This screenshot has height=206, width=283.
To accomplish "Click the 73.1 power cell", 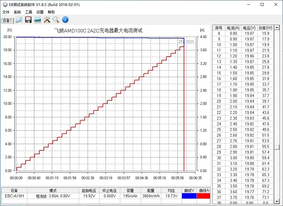I will [265, 197].
